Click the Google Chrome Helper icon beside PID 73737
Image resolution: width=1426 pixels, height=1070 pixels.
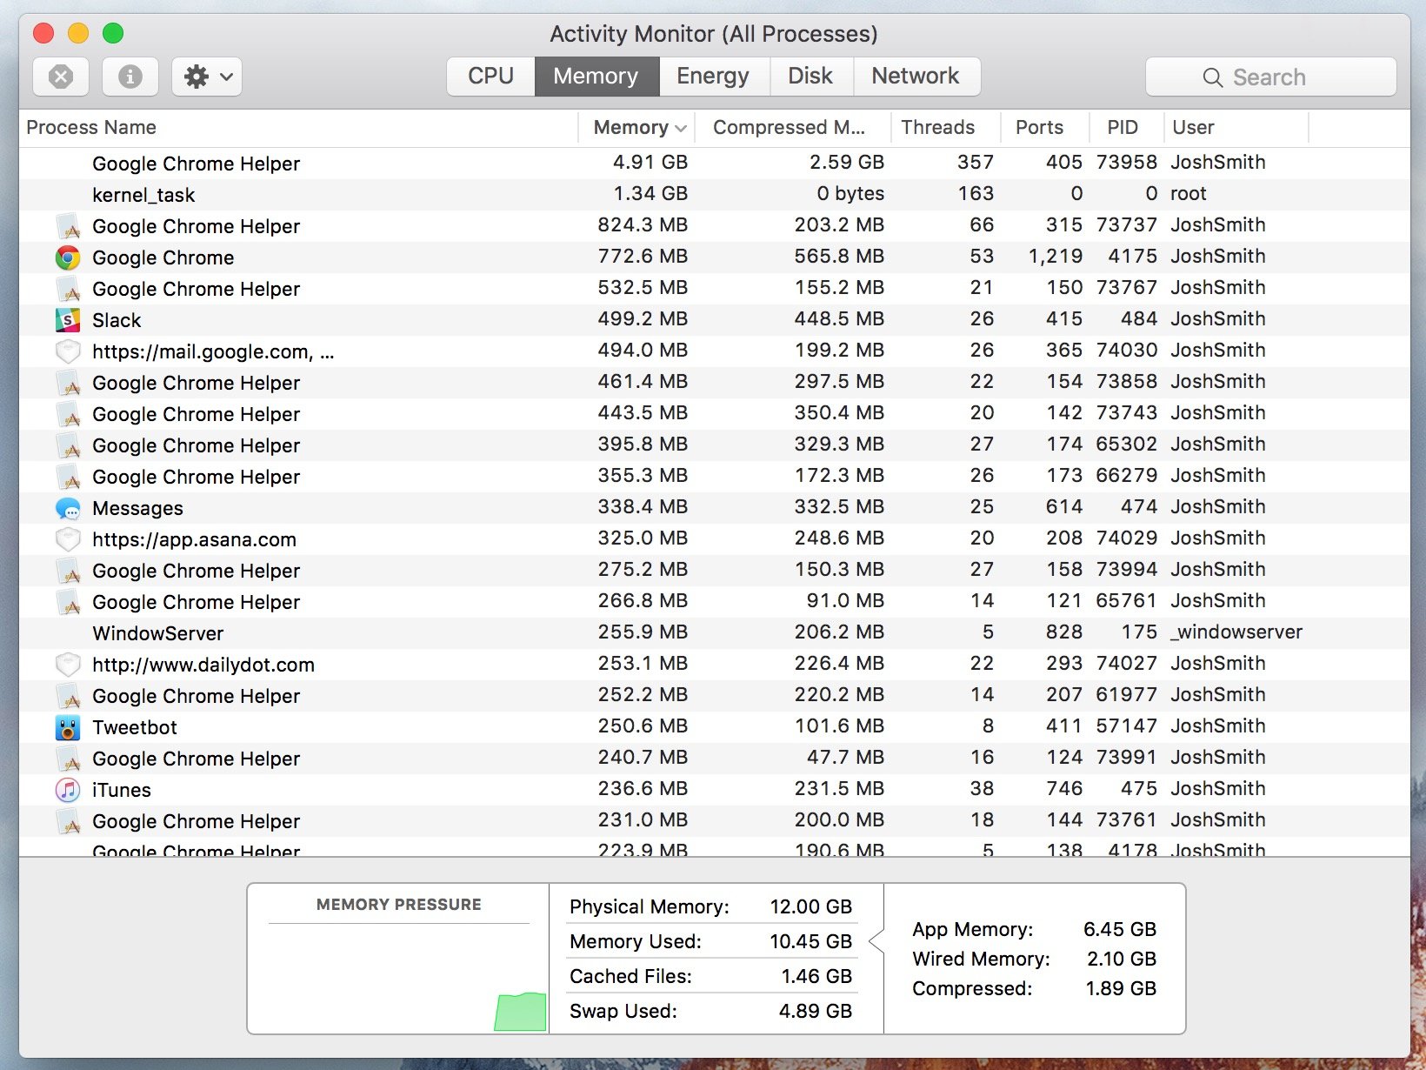(x=68, y=226)
